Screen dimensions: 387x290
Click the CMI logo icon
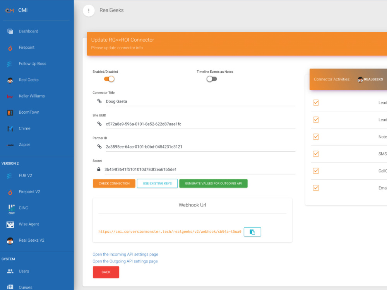tap(10, 10)
